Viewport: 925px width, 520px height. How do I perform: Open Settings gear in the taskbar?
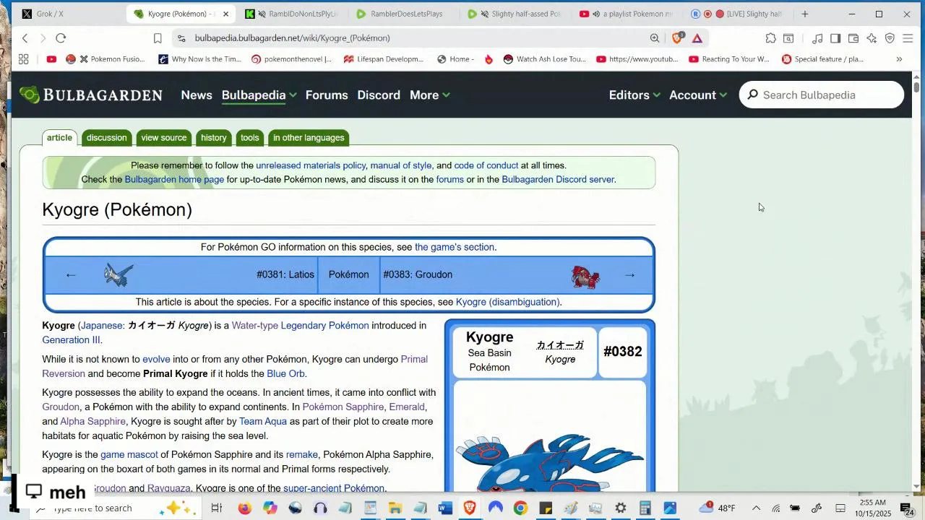620,508
